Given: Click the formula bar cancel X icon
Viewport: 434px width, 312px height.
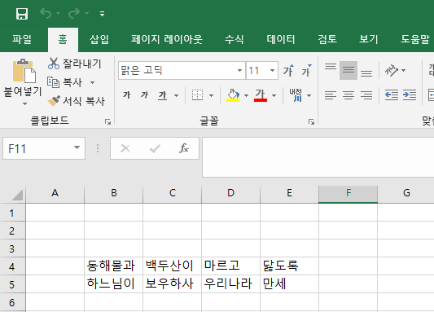Looking at the screenshot, I should click(125, 148).
